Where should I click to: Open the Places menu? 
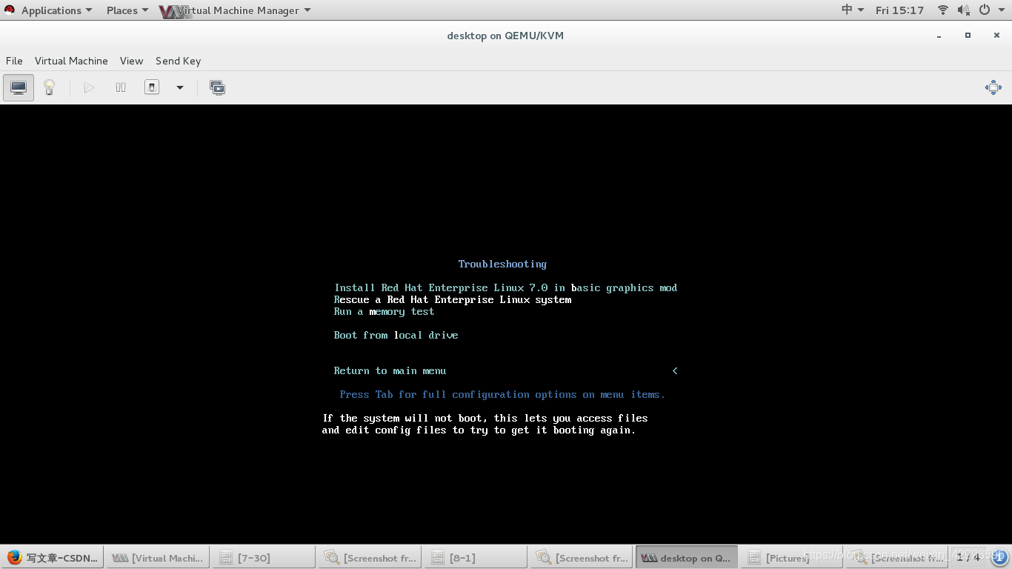(127, 10)
